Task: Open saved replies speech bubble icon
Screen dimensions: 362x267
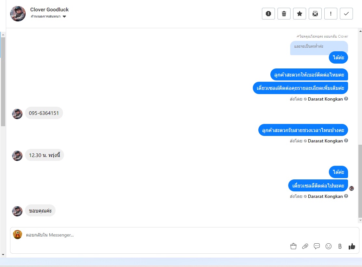Action: click(x=317, y=246)
